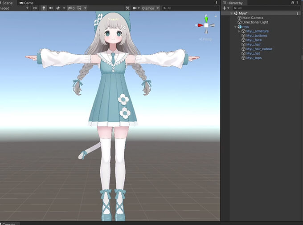This screenshot has width=303, height=225.
Task: Select Directional Light in Hierarchy
Action: tap(255, 22)
